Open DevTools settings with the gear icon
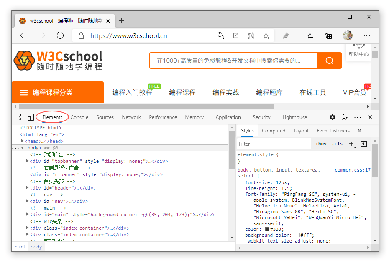 (x=332, y=117)
